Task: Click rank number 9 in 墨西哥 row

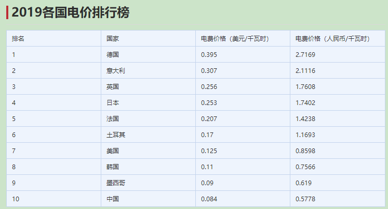Action: (x=14, y=183)
